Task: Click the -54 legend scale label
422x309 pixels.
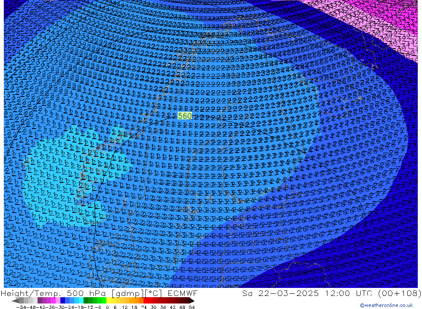Action: pos(21,307)
